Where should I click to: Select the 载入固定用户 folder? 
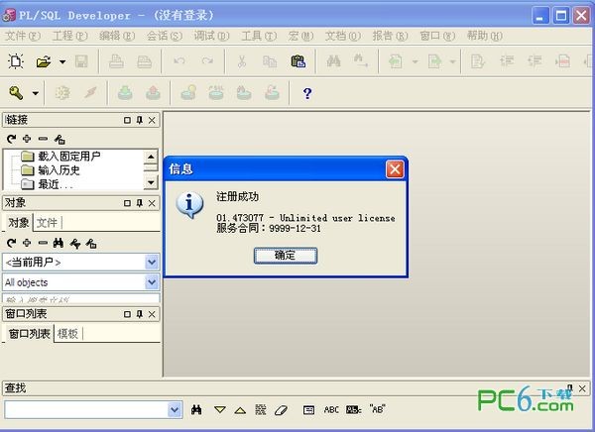(61, 156)
